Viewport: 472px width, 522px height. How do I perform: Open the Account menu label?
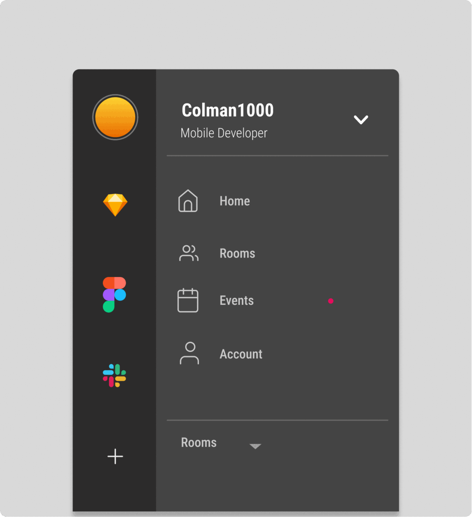tap(241, 354)
